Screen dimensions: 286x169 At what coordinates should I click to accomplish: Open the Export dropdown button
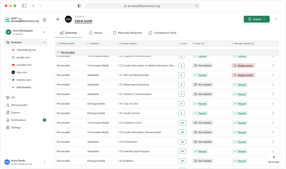(257, 19)
